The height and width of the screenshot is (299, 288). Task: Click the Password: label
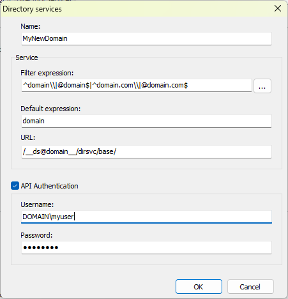click(36, 235)
